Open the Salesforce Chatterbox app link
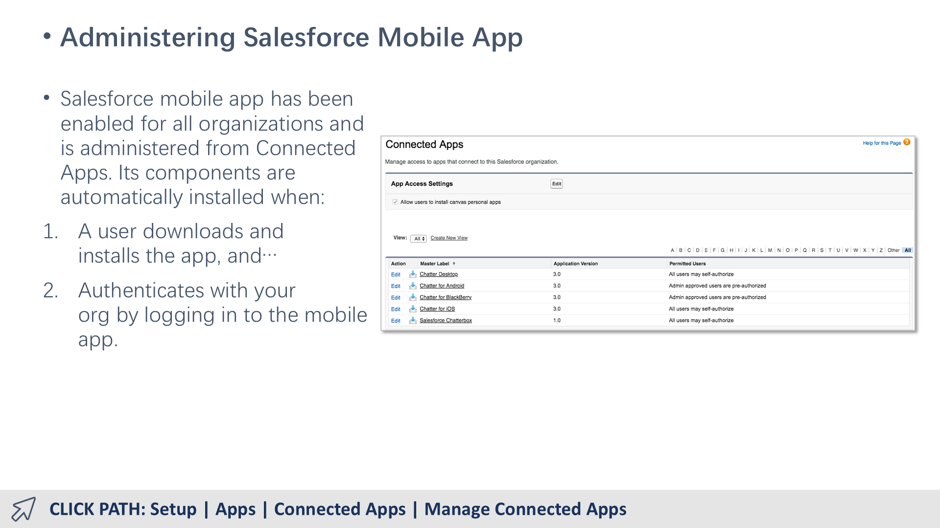Image resolution: width=940 pixels, height=528 pixels. click(x=446, y=320)
